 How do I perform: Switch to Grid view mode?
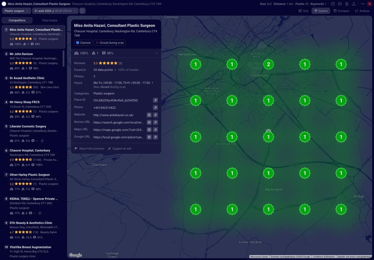303,11
